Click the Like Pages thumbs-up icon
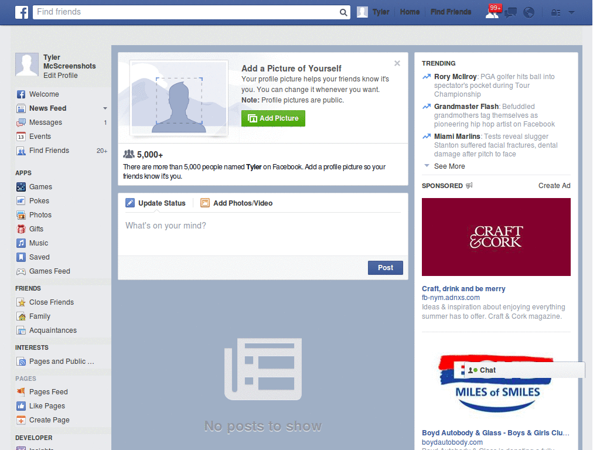600x450 pixels. pos(21,406)
